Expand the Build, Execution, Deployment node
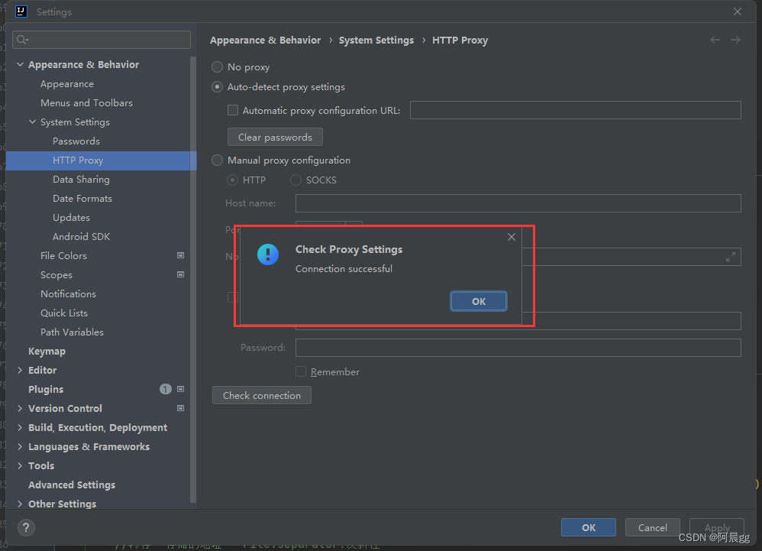The image size is (762, 551). pos(20,427)
